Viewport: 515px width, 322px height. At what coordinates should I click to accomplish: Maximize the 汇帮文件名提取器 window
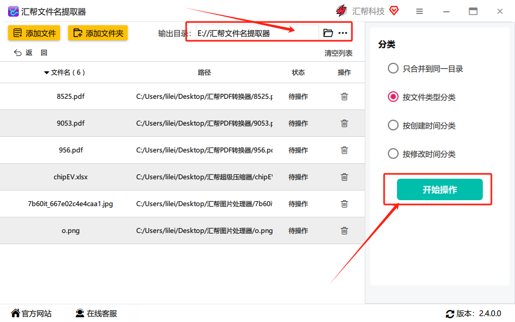473,11
